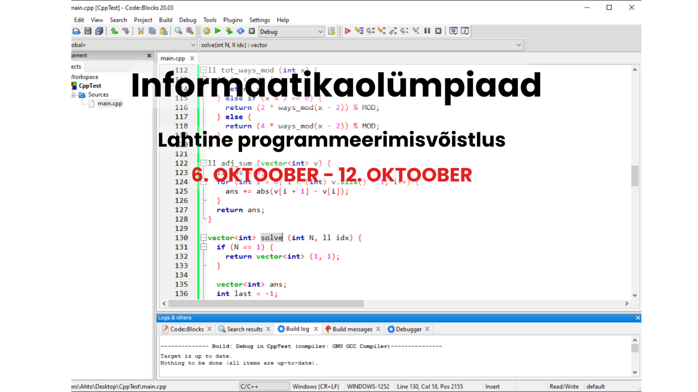Collapse the fold marker on line 122
This screenshot has height=392, width=698.
pyautogui.click(x=203, y=163)
